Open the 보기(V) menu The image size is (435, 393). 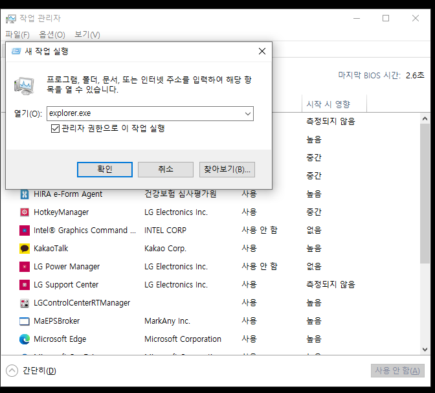pyautogui.click(x=87, y=35)
